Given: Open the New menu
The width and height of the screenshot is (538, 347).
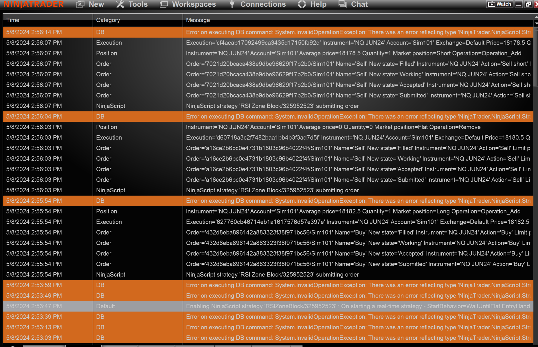Looking at the screenshot, I should [90, 4].
